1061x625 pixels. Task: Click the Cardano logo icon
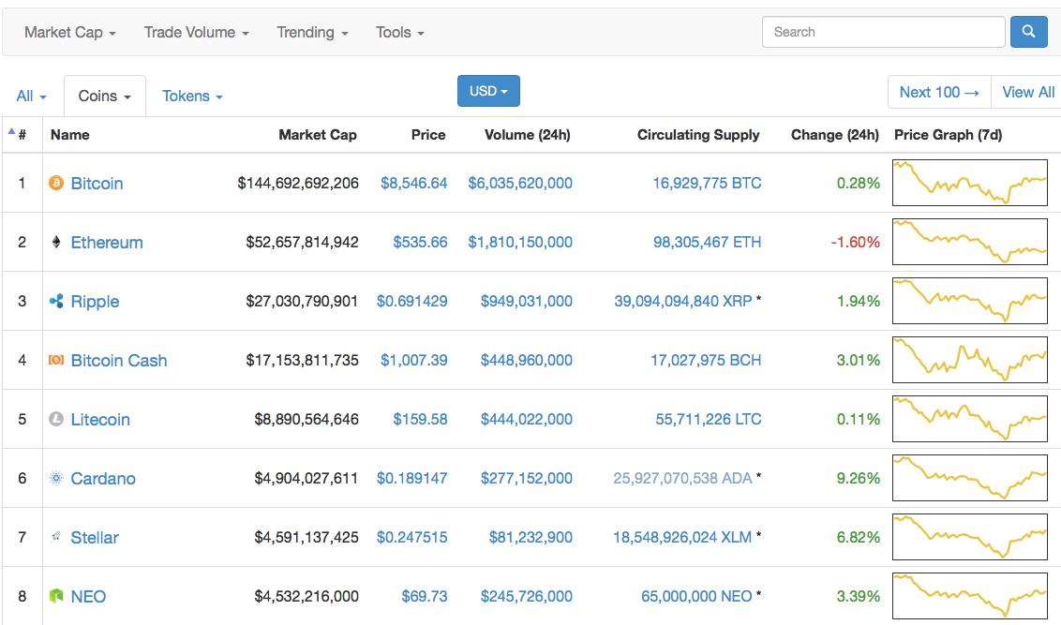pyautogui.click(x=56, y=479)
